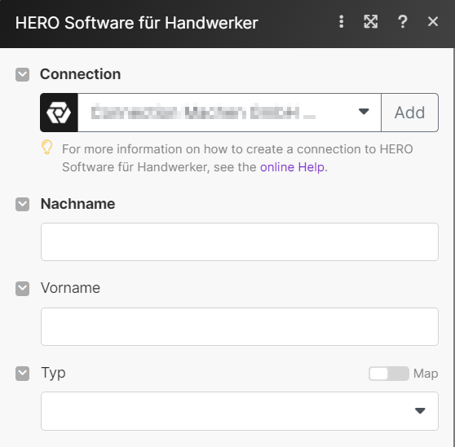Open help via the question mark icon
455x447 pixels.
coord(403,22)
